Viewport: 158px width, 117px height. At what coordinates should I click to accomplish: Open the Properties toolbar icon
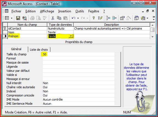pos(122,18)
